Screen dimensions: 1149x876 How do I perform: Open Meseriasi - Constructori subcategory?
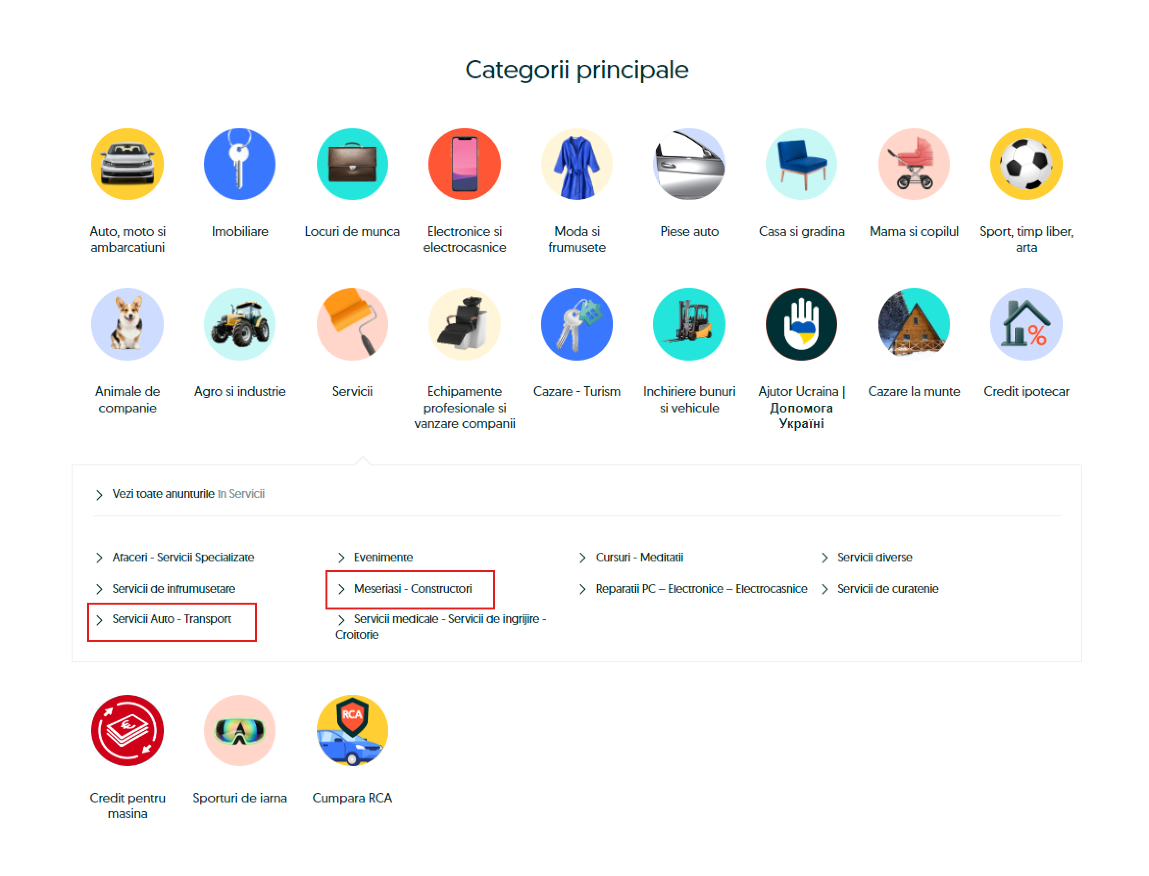click(x=412, y=588)
